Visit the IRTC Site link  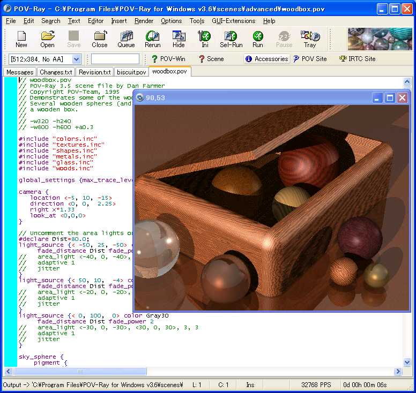coord(358,59)
